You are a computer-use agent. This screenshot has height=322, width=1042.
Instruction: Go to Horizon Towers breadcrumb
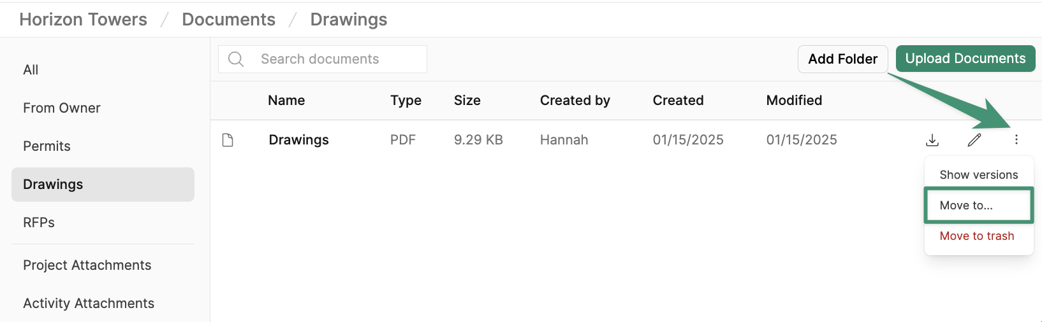[x=84, y=20]
